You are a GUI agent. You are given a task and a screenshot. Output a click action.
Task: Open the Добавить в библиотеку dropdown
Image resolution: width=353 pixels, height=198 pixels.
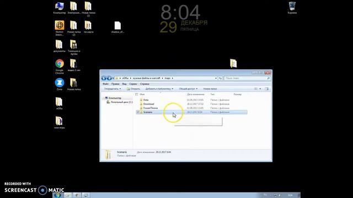159,89
